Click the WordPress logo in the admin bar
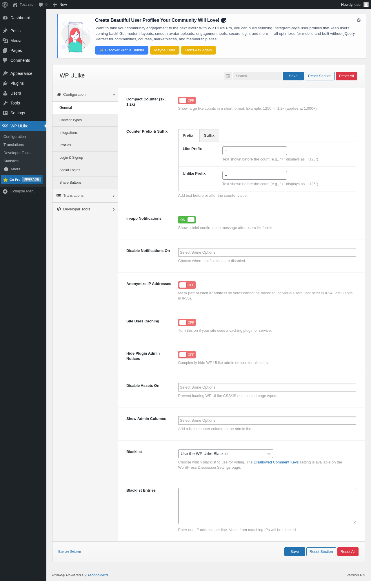Viewport: 371px width, 581px height. 5,5
